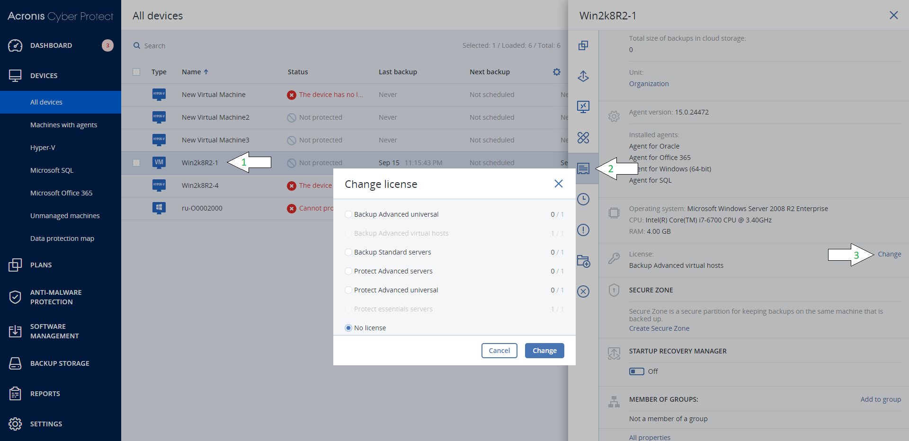Close the Change license dialog

point(559,184)
